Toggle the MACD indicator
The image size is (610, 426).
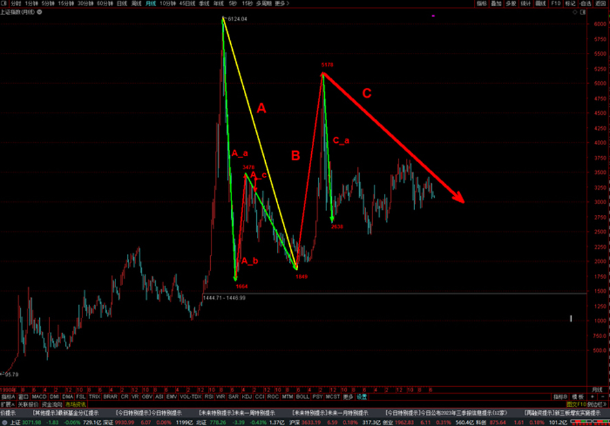pyautogui.click(x=39, y=396)
